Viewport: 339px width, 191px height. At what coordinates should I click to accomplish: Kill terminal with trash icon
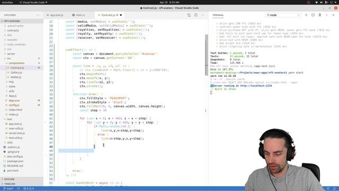(320, 15)
